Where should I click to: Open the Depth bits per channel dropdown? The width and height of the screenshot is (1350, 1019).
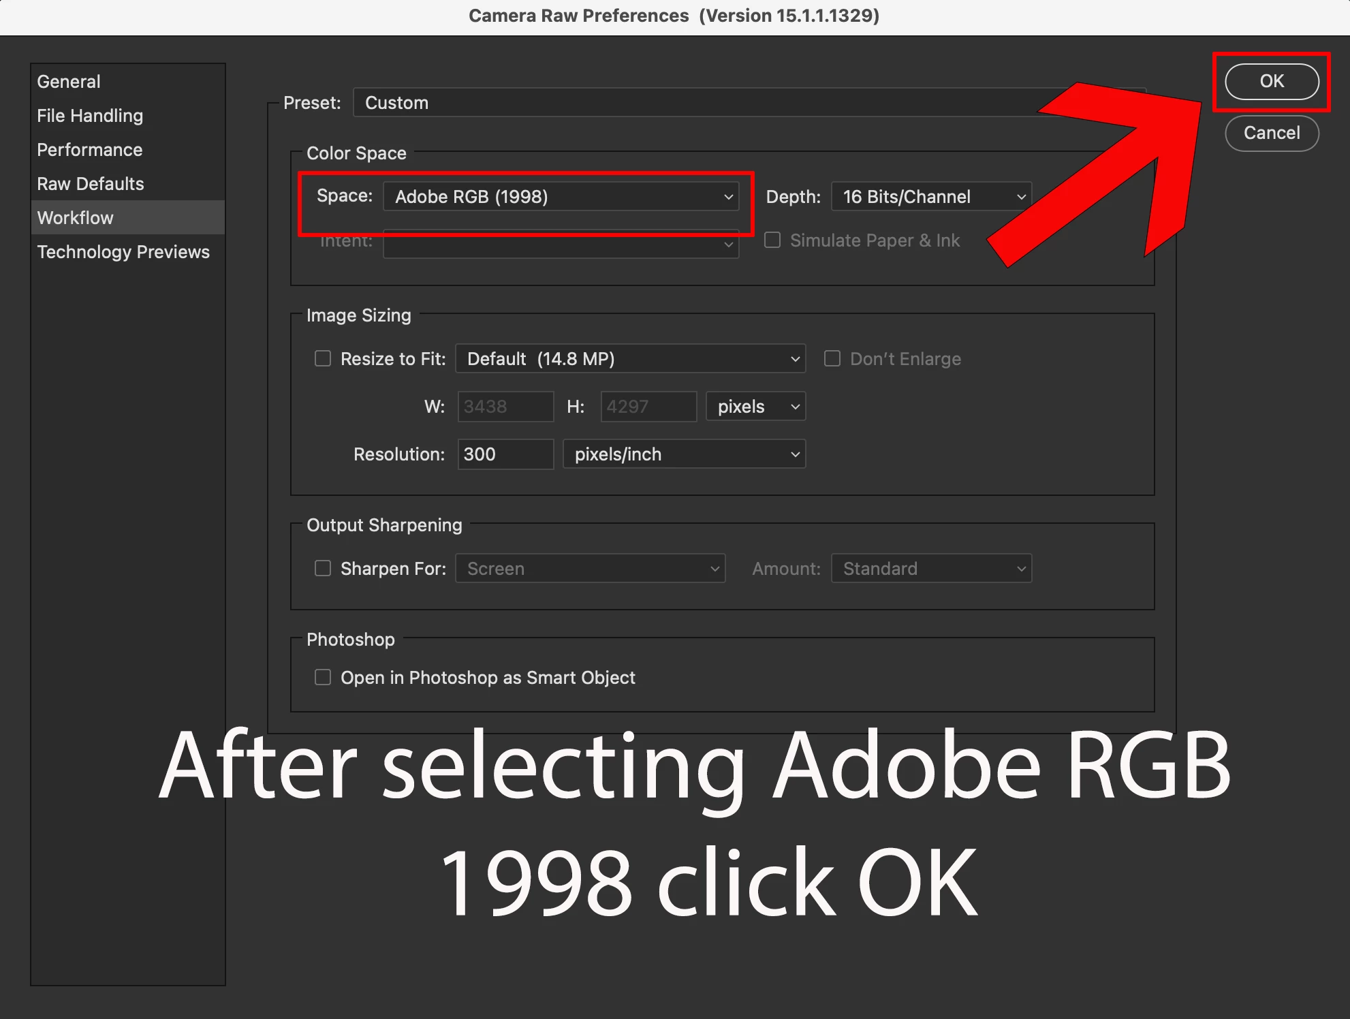click(930, 197)
